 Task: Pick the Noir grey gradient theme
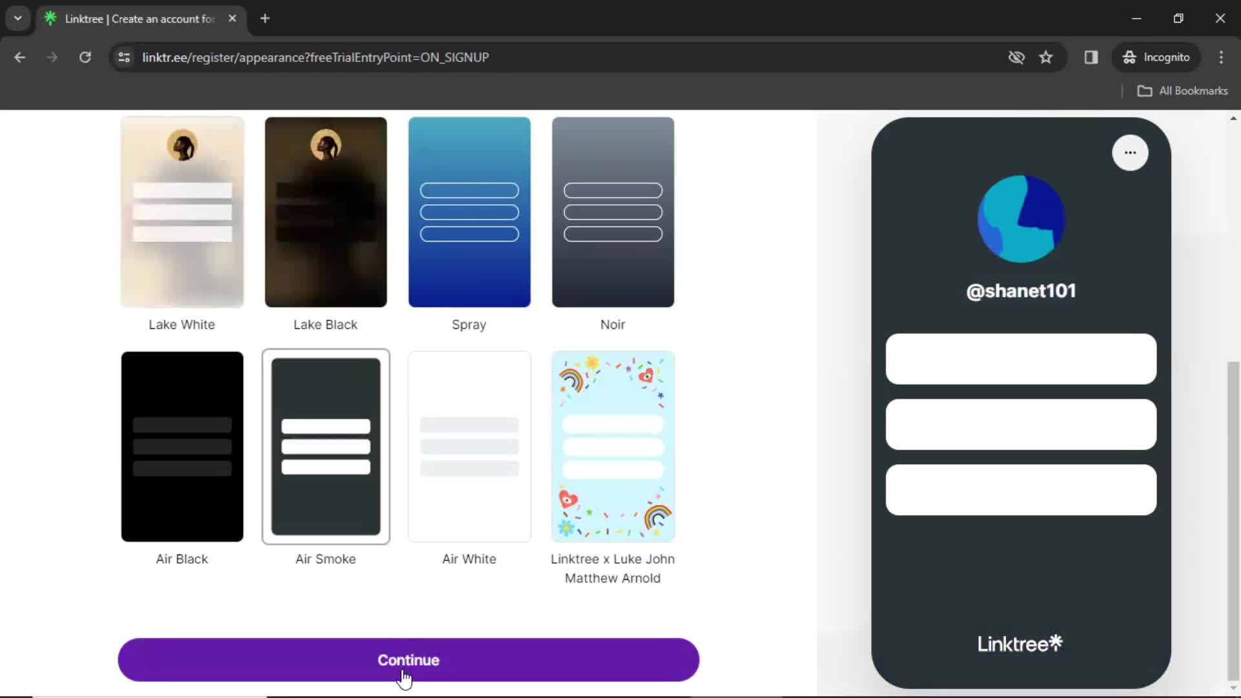click(x=613, y=212)
